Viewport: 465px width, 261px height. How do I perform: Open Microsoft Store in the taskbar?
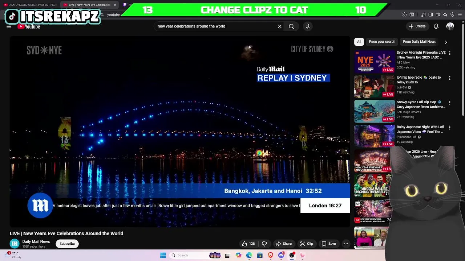pyautogui.click(x=259, y=255)
